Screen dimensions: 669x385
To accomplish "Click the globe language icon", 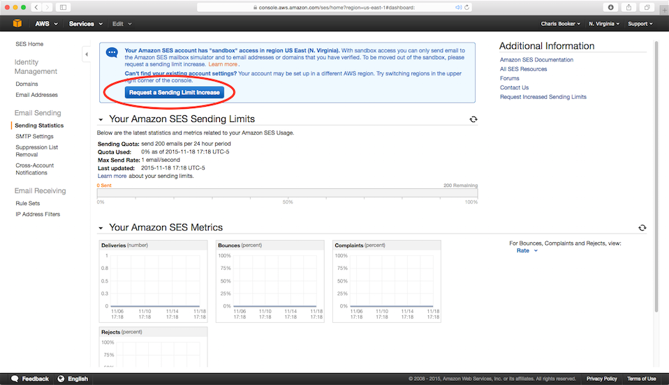I will pos(61,379).
